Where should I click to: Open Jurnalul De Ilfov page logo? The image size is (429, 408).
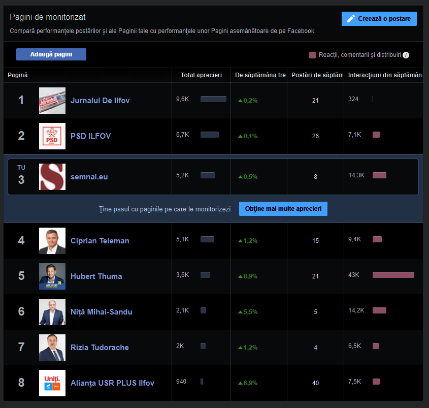click(52, 101)
